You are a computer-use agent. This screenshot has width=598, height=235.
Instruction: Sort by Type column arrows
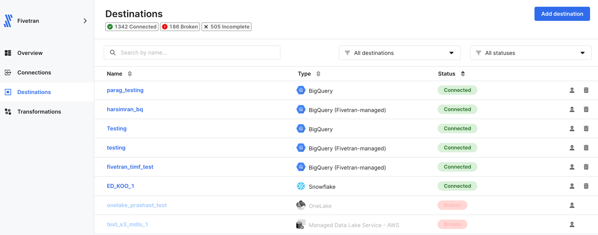(318, 74)
